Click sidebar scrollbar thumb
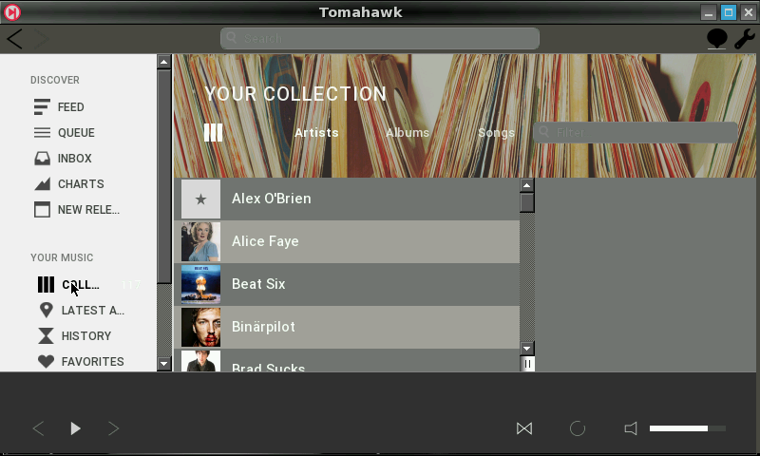 click(x=163, y=177)
